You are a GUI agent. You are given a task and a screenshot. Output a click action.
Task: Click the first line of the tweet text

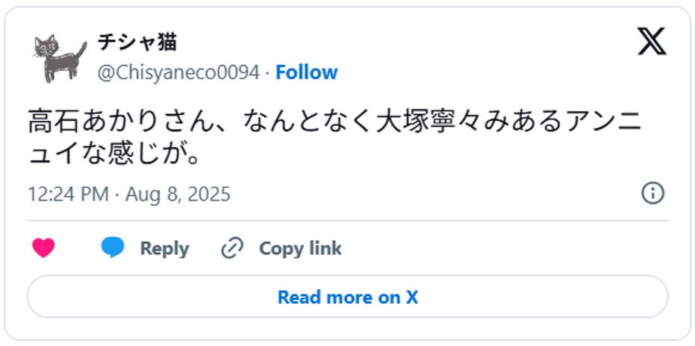coord(334,122)
